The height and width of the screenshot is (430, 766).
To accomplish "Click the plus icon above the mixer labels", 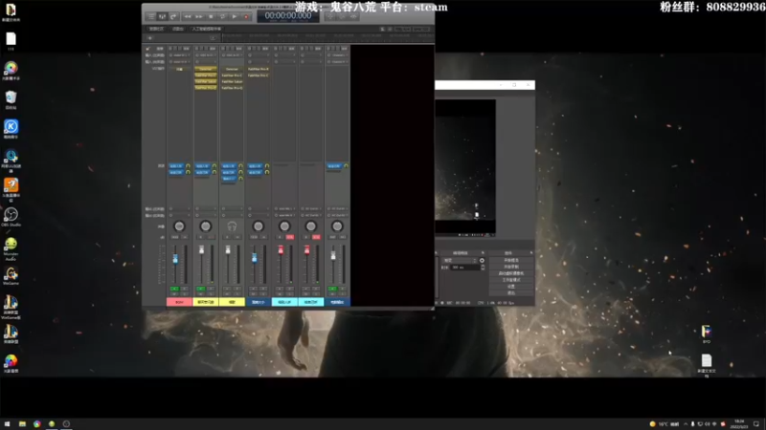I will coord(150,38).
